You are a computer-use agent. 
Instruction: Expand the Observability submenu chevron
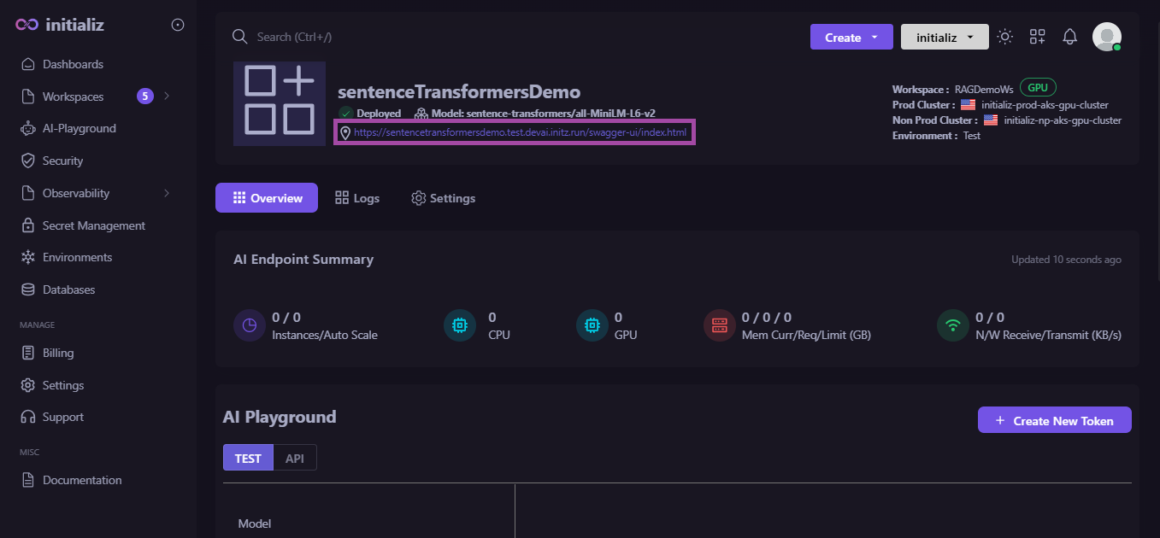point(167,193)
